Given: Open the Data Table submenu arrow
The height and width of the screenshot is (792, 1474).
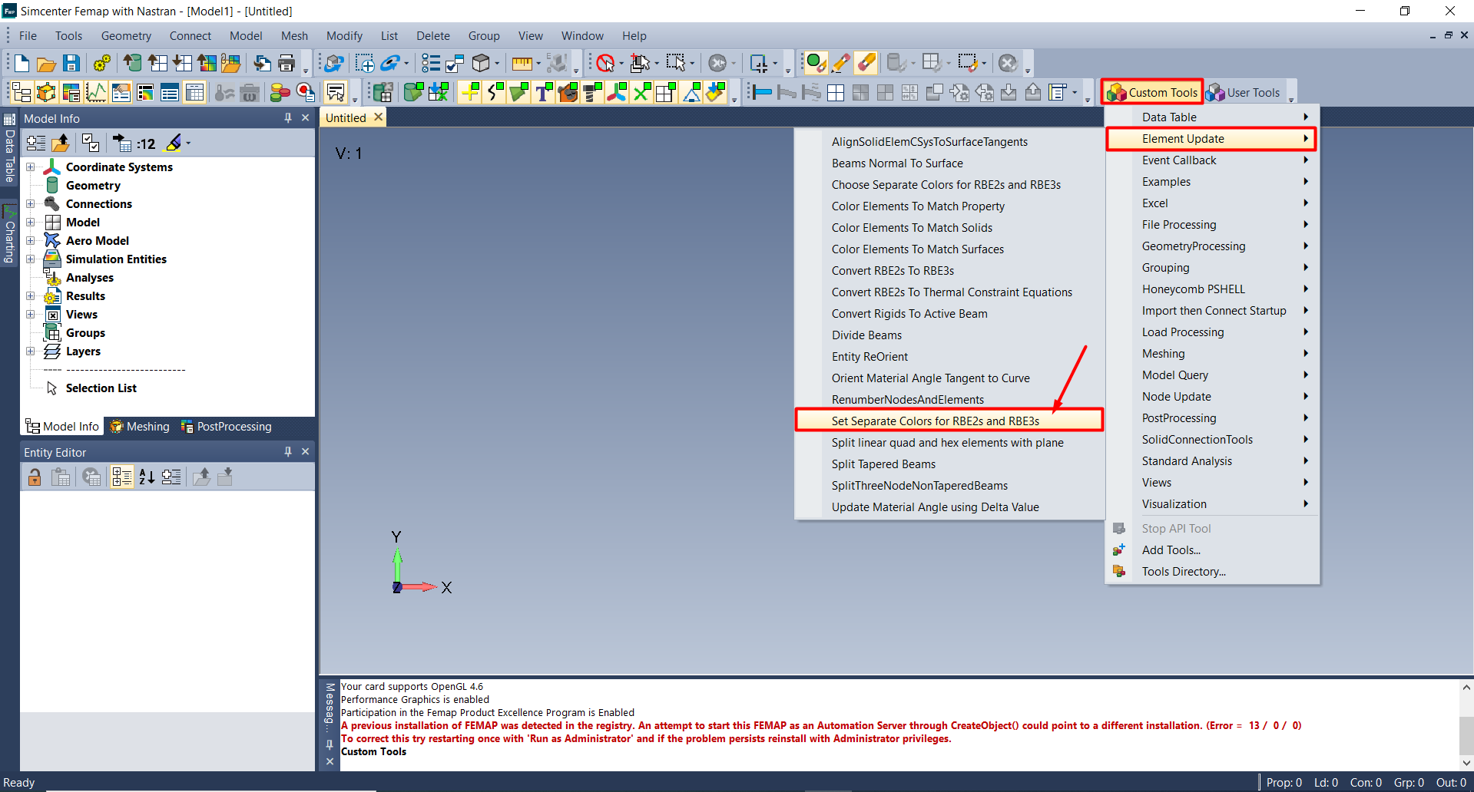Looking at the screenshot, I should point(1305,117).
